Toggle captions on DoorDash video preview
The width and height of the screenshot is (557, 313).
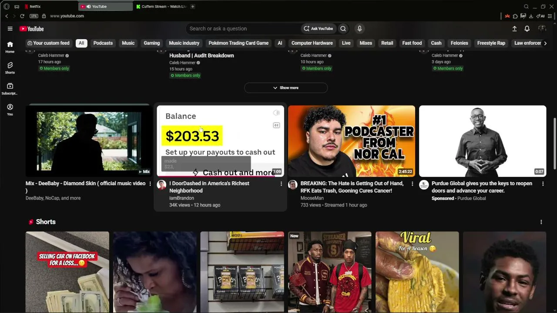tap(276, 125)
